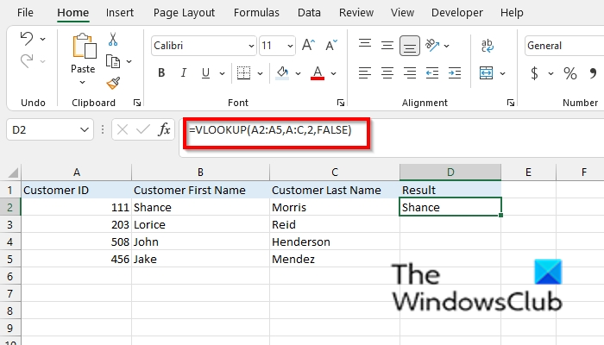Switch to the Page Layout tab
This screenshot has height=345, width=604.
184,13
